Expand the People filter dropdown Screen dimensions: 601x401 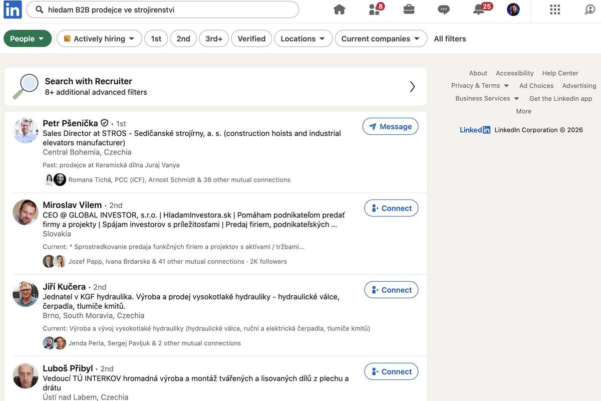point(28,39)
